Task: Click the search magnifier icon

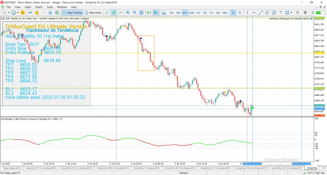Action: (x=298, y=13)
